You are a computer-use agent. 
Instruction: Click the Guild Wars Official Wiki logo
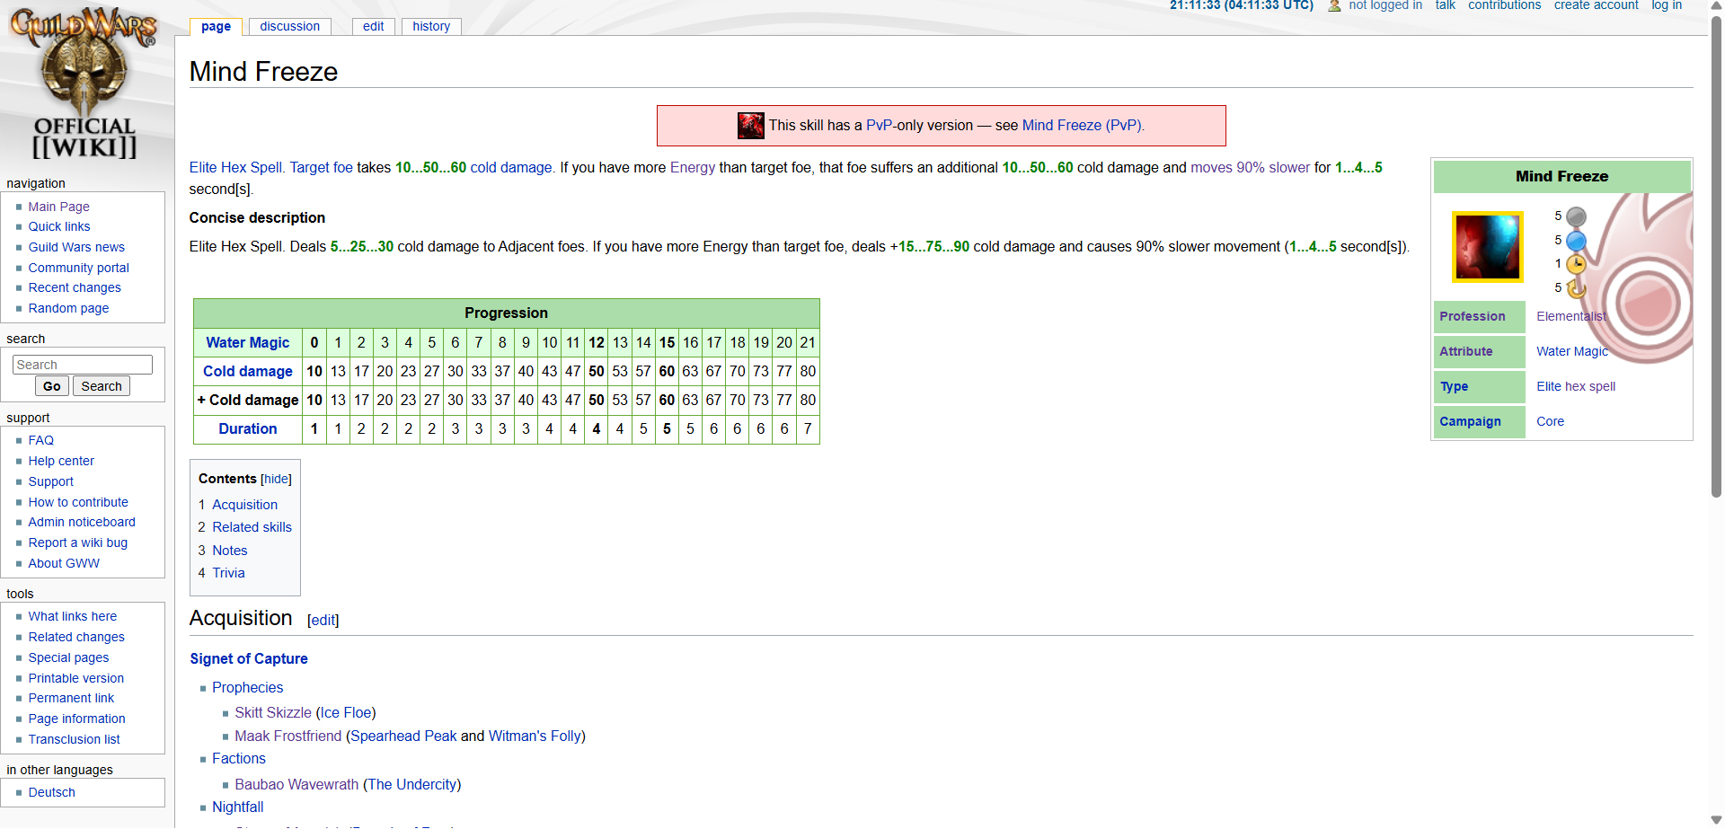coord(84,83)
